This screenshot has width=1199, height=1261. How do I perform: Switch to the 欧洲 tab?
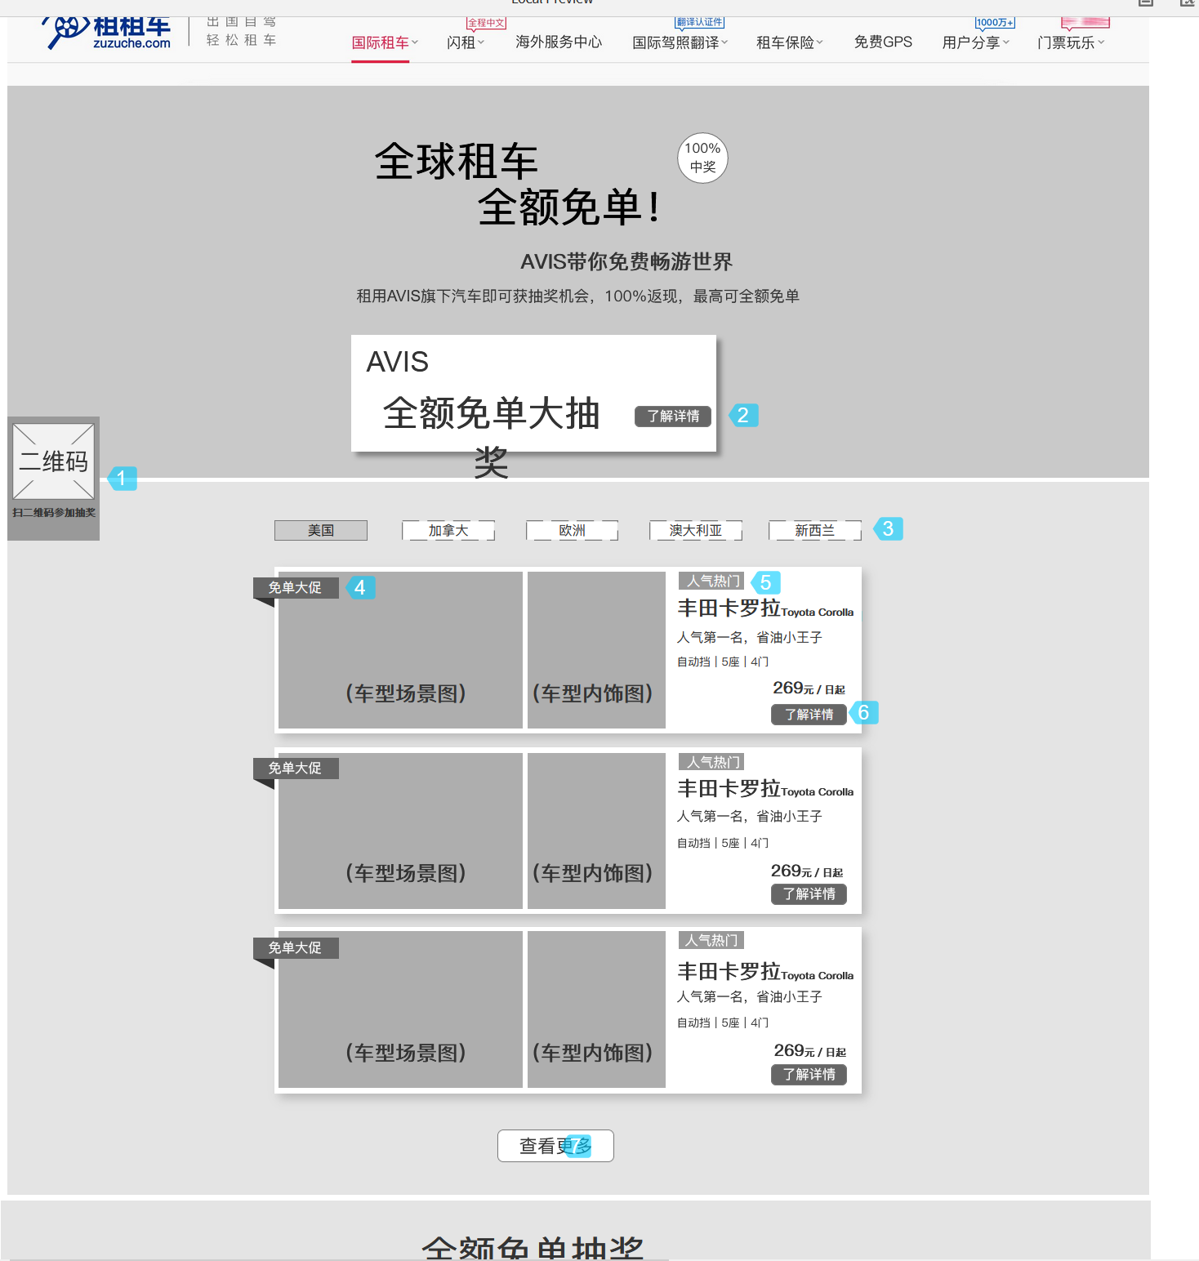[x=572, y=531]
